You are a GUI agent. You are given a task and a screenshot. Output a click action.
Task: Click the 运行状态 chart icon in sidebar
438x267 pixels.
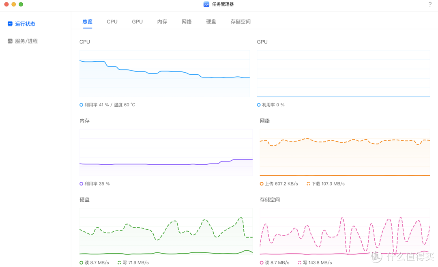click(10, 24)
